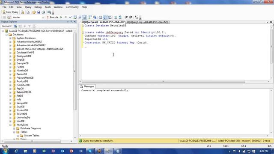Click the taskbar clock showing 4:26 PM
274x154 pixels.
click(264, 151)
